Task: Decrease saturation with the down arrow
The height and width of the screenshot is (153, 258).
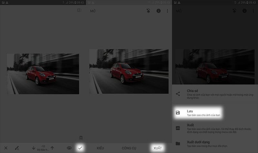Action: pyautogui.click(x=34, y=148)
